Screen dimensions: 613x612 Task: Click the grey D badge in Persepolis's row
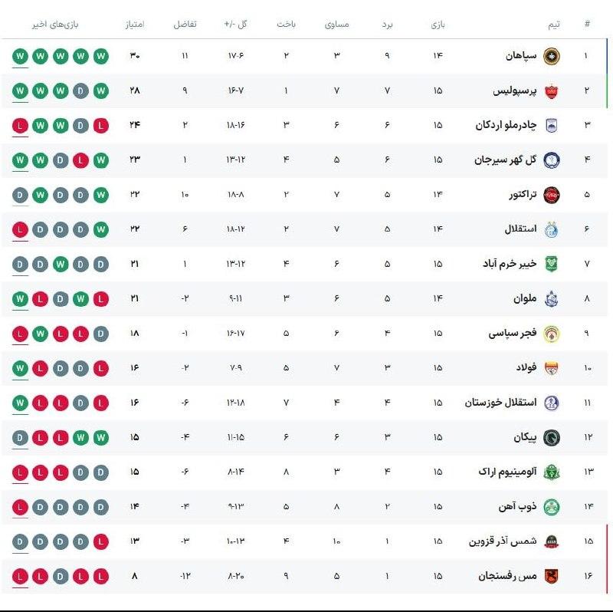coord(80,91)
